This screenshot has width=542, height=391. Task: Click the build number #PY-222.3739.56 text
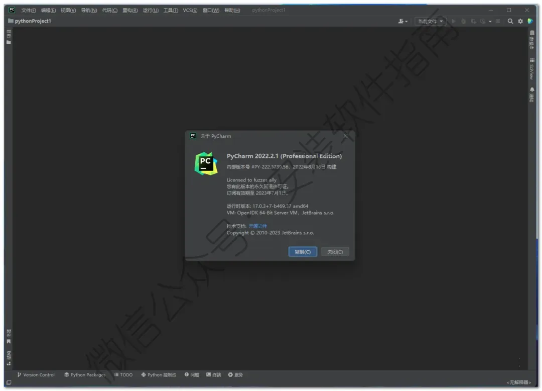point(270,167)
